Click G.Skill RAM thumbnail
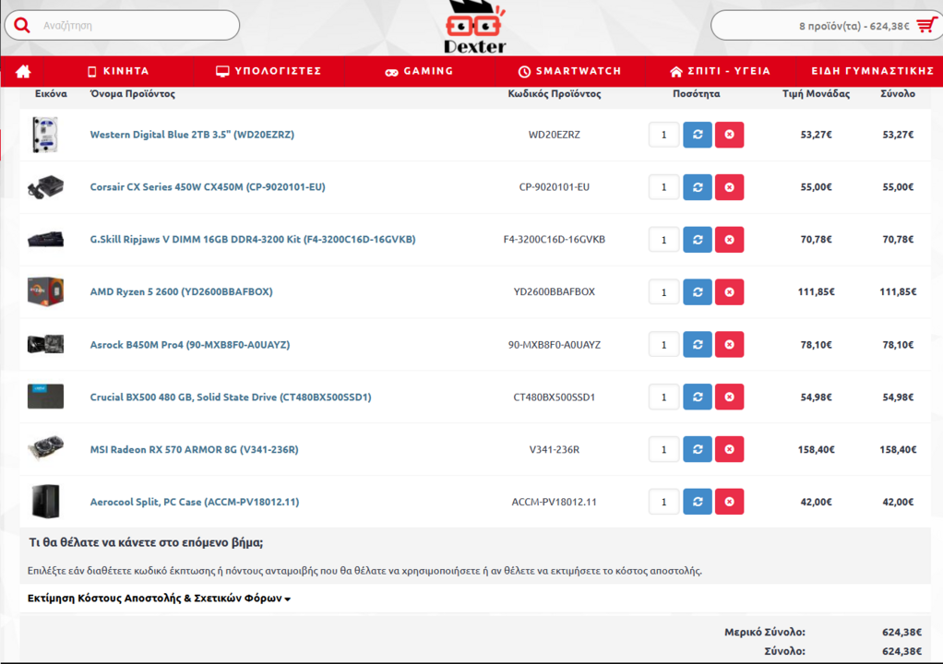This screenshot has width=943, height=664. [x=45, y=239]
